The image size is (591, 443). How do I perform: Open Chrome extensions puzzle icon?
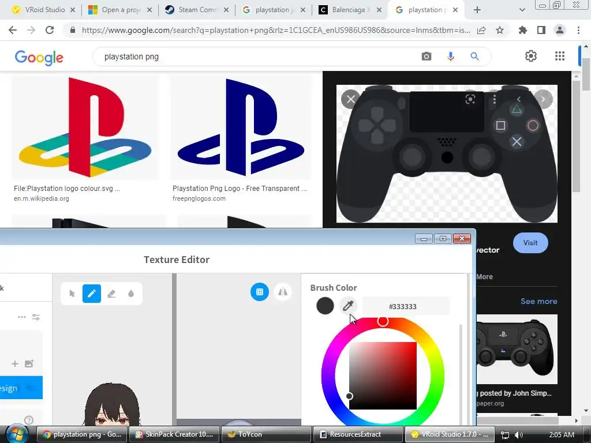tap(523, 30)
